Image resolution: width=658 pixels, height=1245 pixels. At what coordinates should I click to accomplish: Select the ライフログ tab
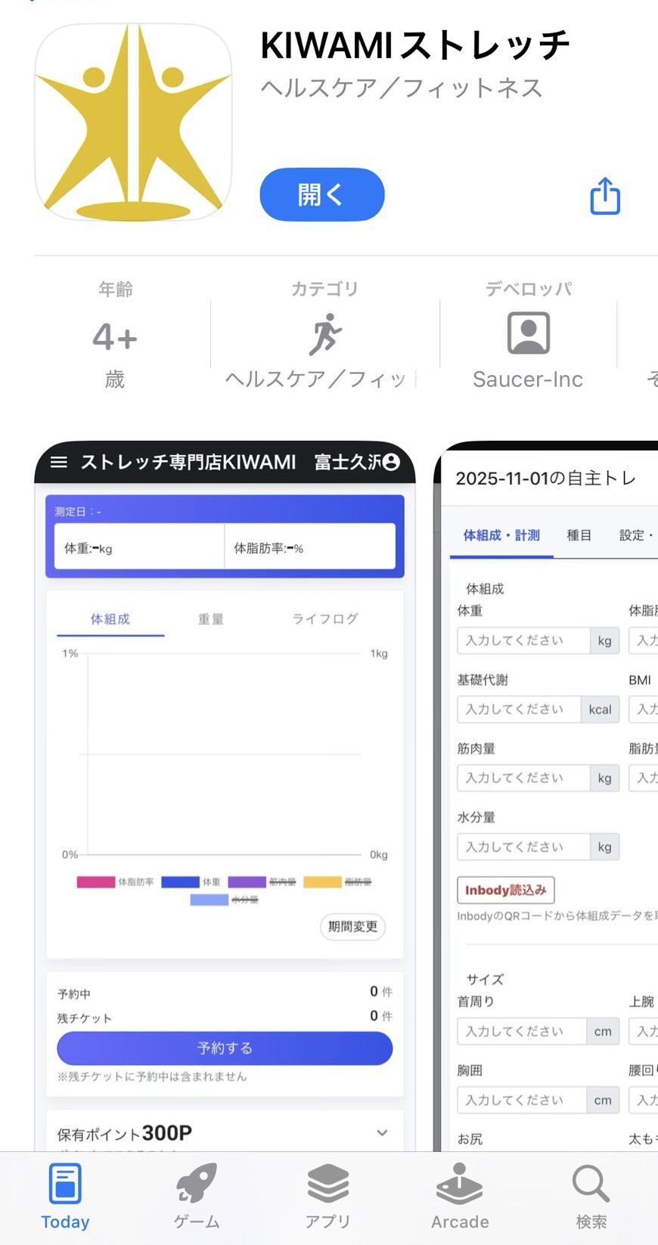tap(325, 619)
